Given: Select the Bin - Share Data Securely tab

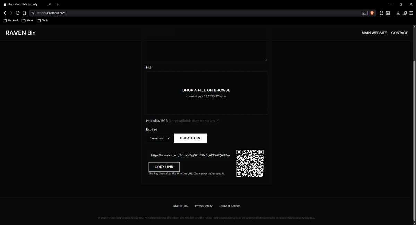Looking at the screenshot, I should coord(27,4).
